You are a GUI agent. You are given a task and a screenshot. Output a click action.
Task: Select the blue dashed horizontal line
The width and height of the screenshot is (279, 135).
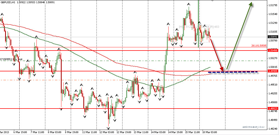point(233,72)
